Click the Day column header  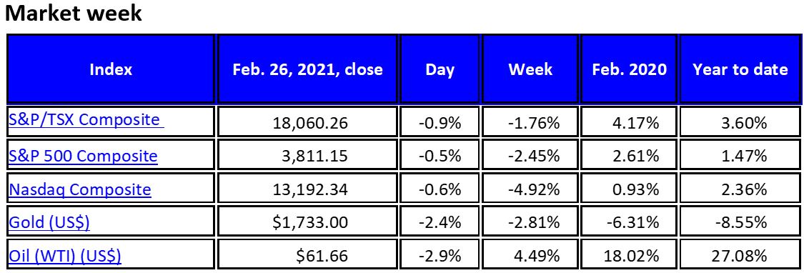[x=440, y=69]
